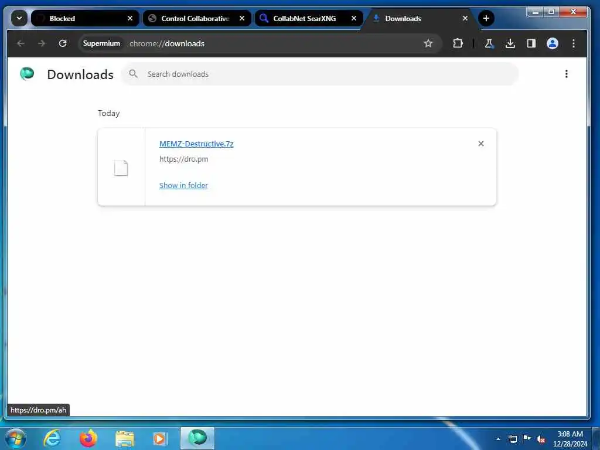Open the tab search dropdown arrow
The image size is (600, 450).
coord(19,18)
